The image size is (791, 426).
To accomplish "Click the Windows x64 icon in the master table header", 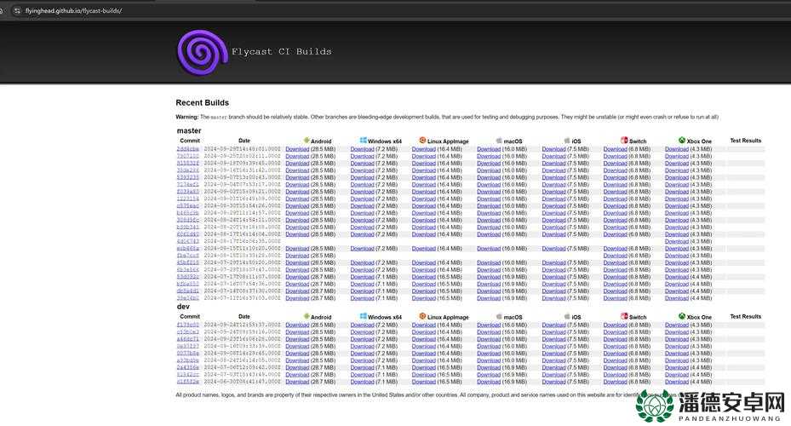I will [364, 141].
